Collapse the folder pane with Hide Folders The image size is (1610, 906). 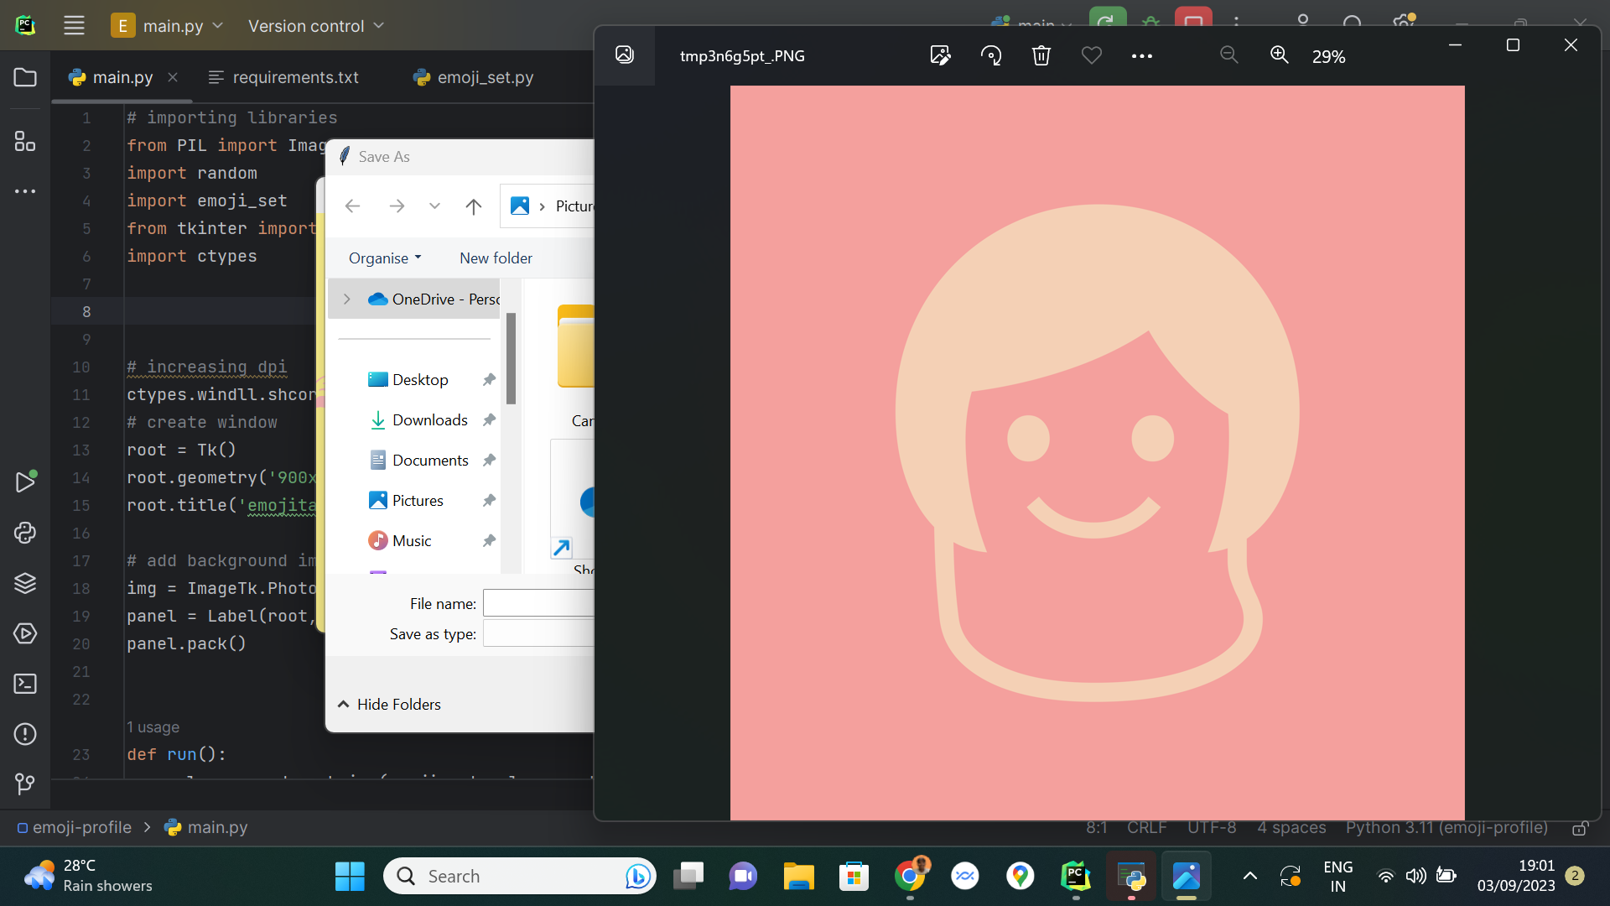[389, 704]
